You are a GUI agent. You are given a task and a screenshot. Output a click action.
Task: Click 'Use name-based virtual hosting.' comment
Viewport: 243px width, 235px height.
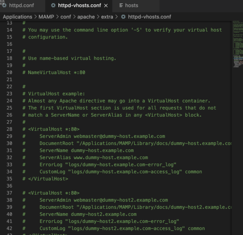[69, 58]
